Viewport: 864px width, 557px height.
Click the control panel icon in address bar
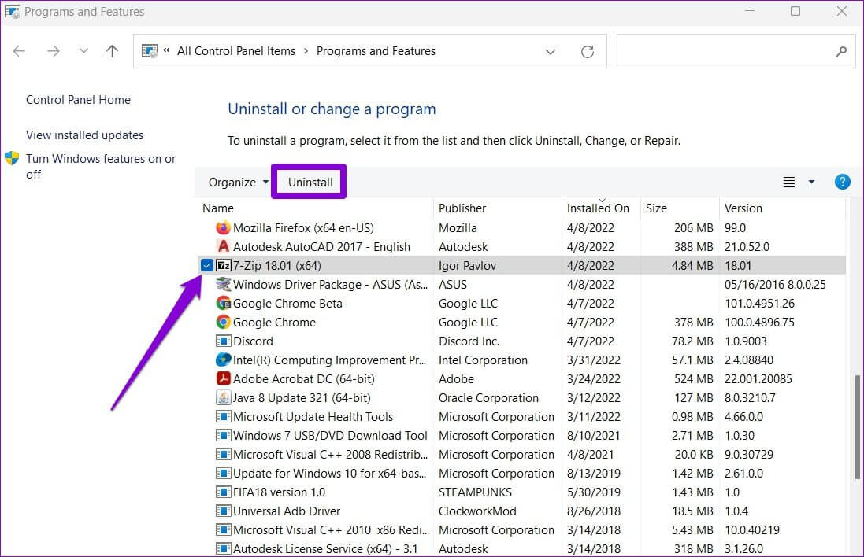click(x=150, y=51)
